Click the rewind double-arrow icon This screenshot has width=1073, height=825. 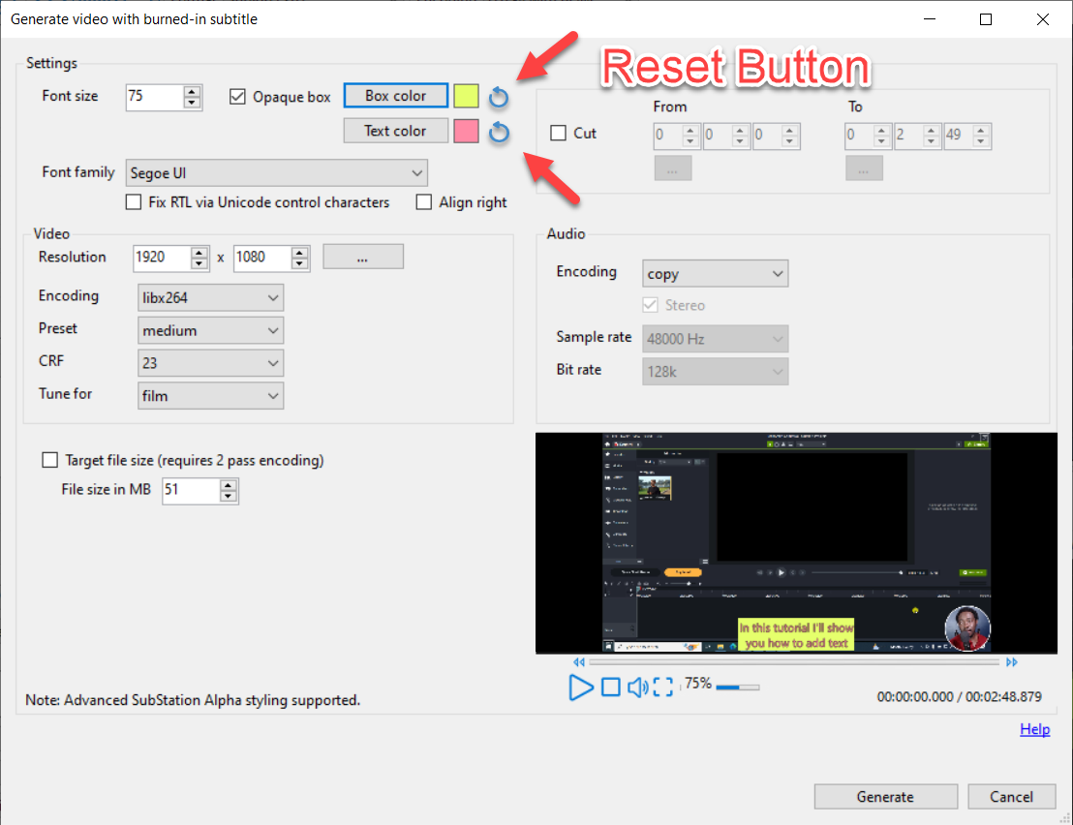tap(579, 661)
